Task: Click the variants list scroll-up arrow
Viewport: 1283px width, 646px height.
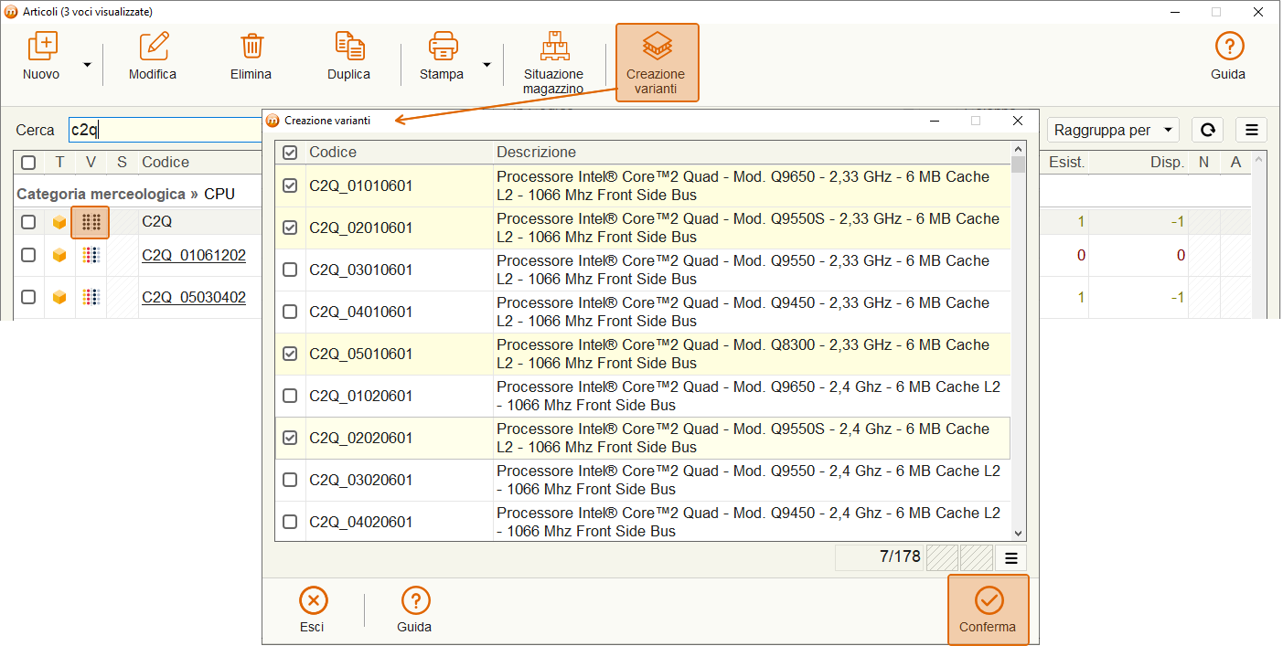Action: [1019, 149]
